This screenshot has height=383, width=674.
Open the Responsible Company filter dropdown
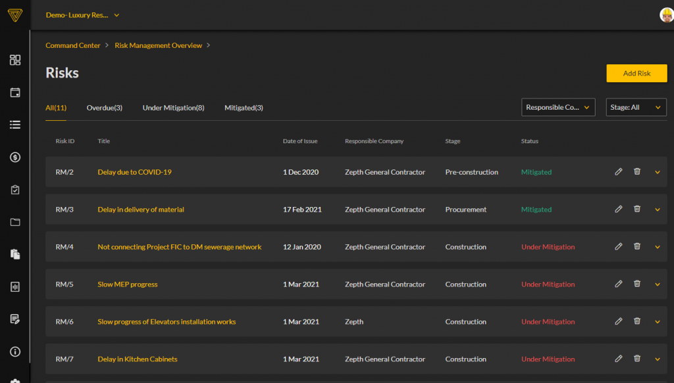pos(558,107)
